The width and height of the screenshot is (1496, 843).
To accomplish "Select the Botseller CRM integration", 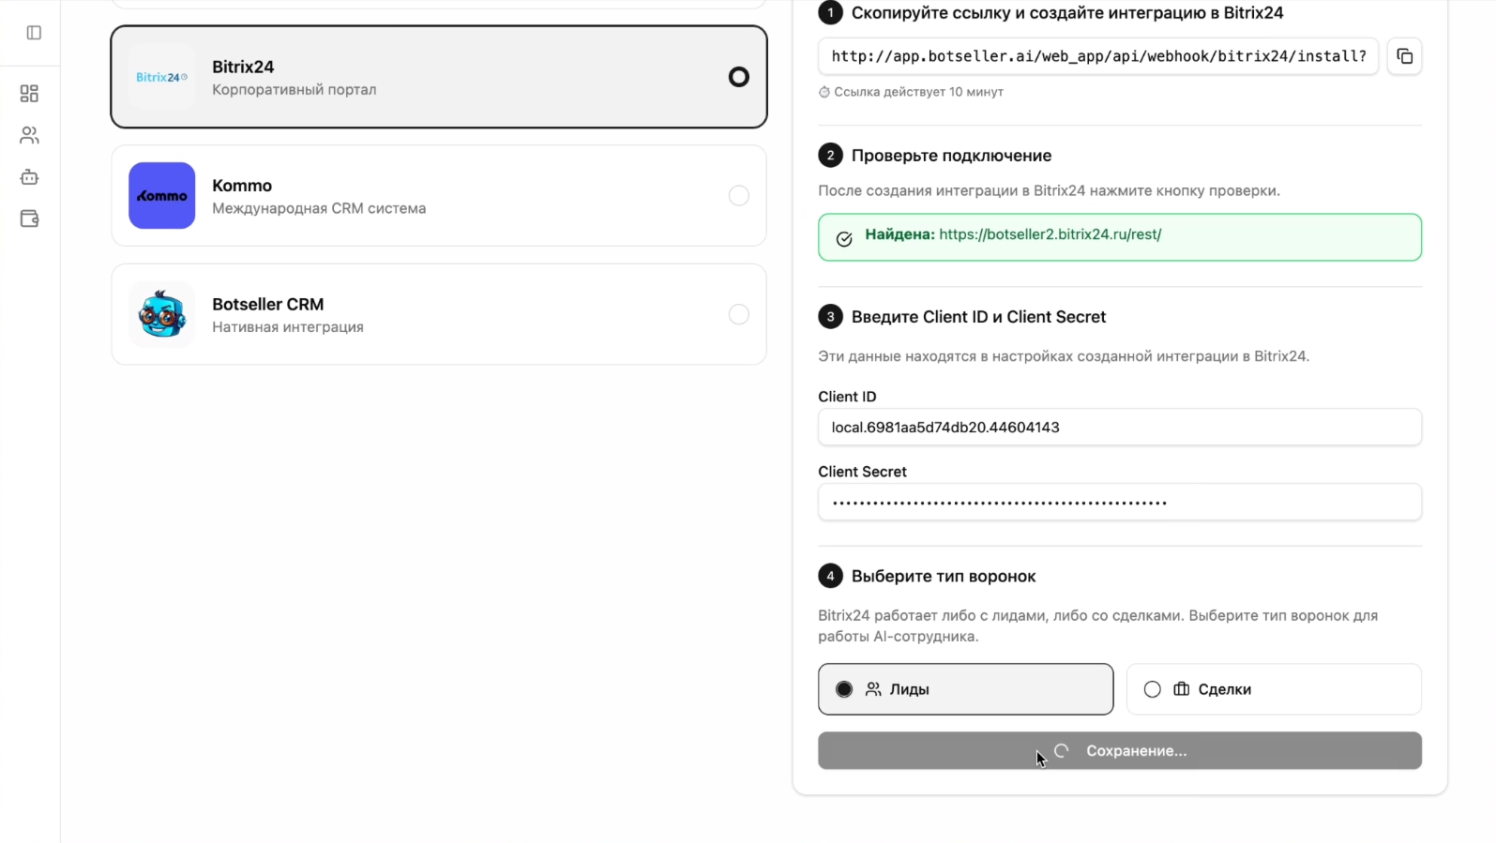I will tap(438, 314).
